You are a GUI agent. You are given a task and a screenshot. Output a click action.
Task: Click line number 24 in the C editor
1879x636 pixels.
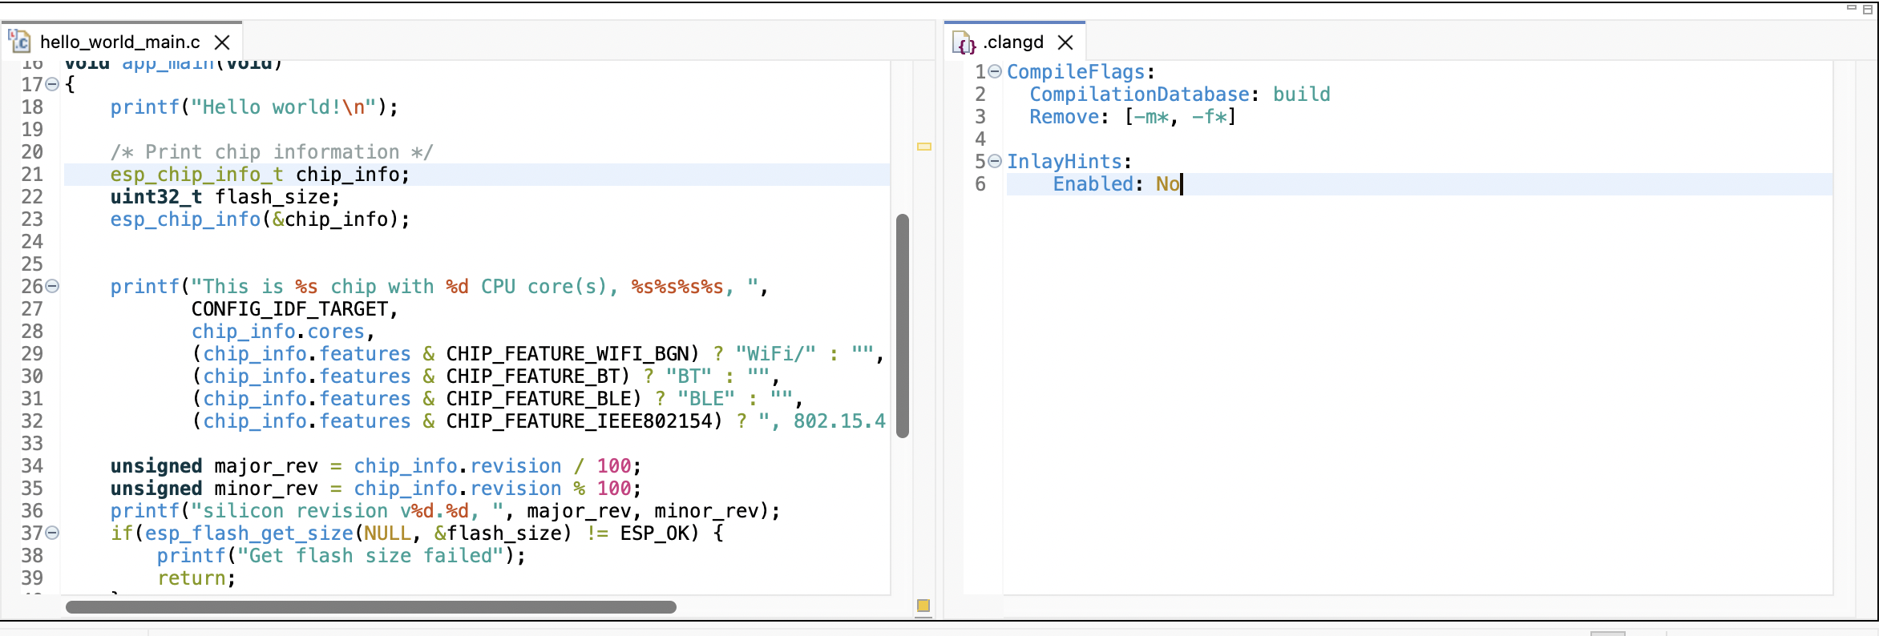(32, 242)
